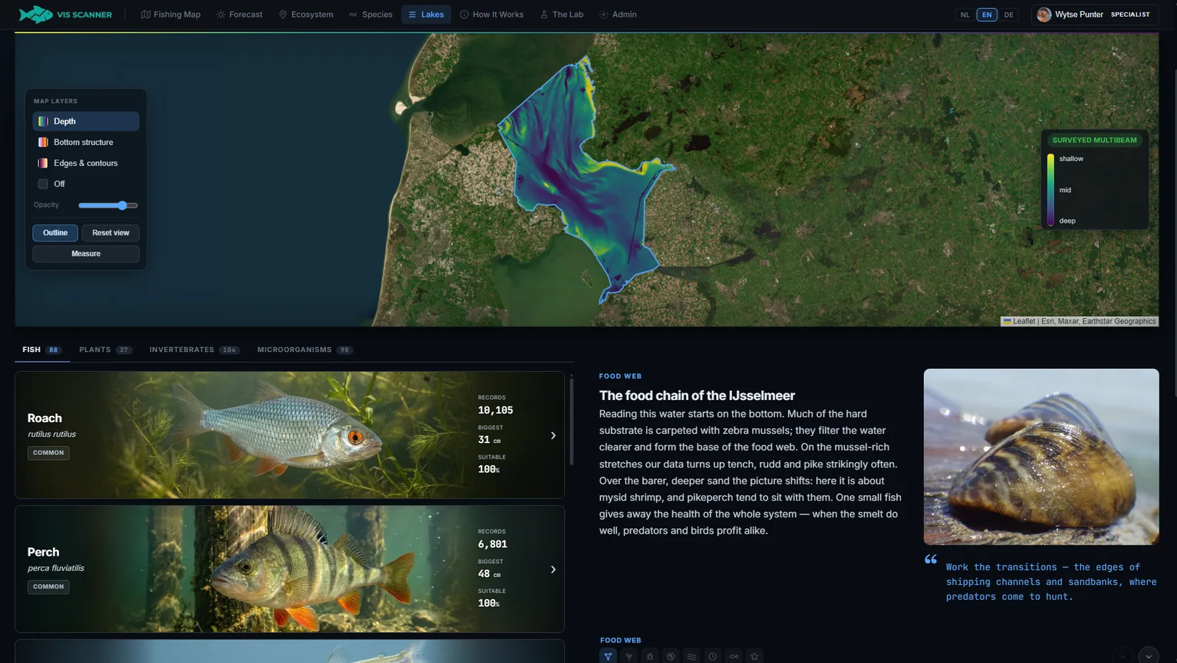The height and width of the screenshot is (663, 1177).
Task: Click the round down-chevron button
Action: pyautogui.click(x=1148, y=656)
